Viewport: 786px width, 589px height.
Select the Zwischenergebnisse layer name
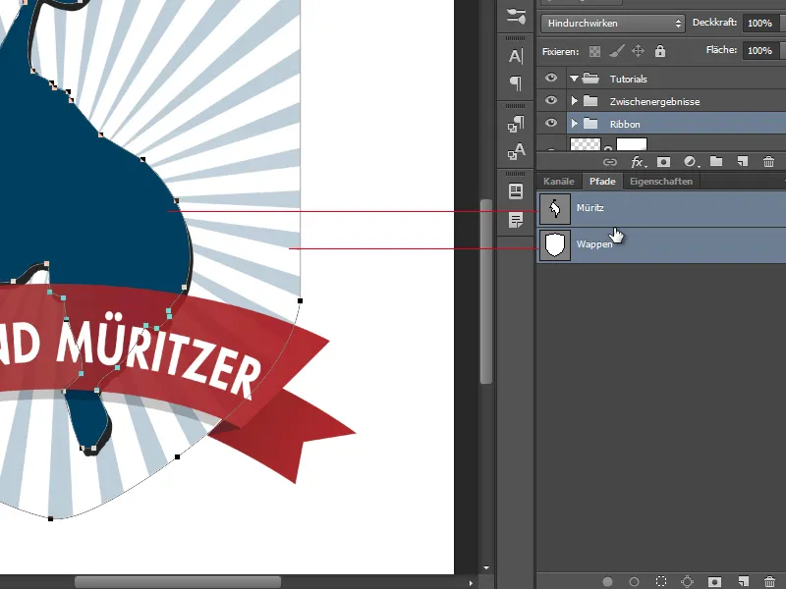(x=654, y=102)
